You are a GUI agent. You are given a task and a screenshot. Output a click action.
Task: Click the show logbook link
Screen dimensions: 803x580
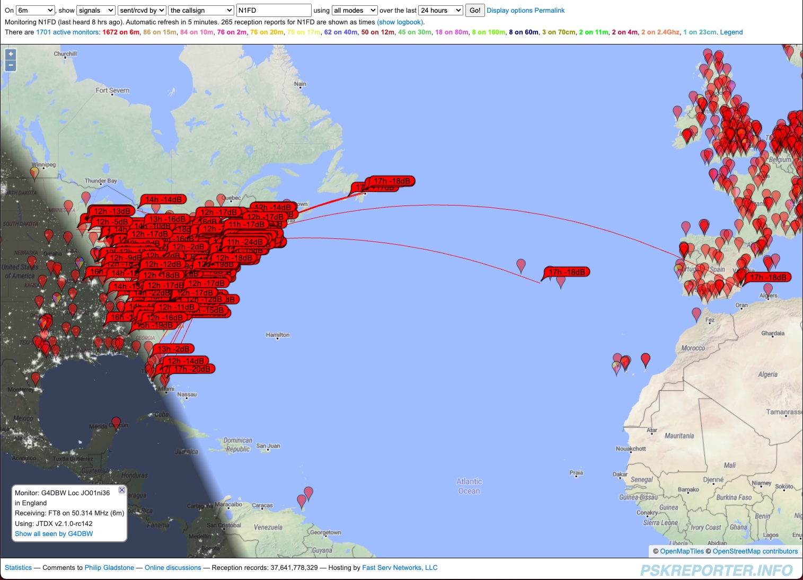tap(400, 22)
